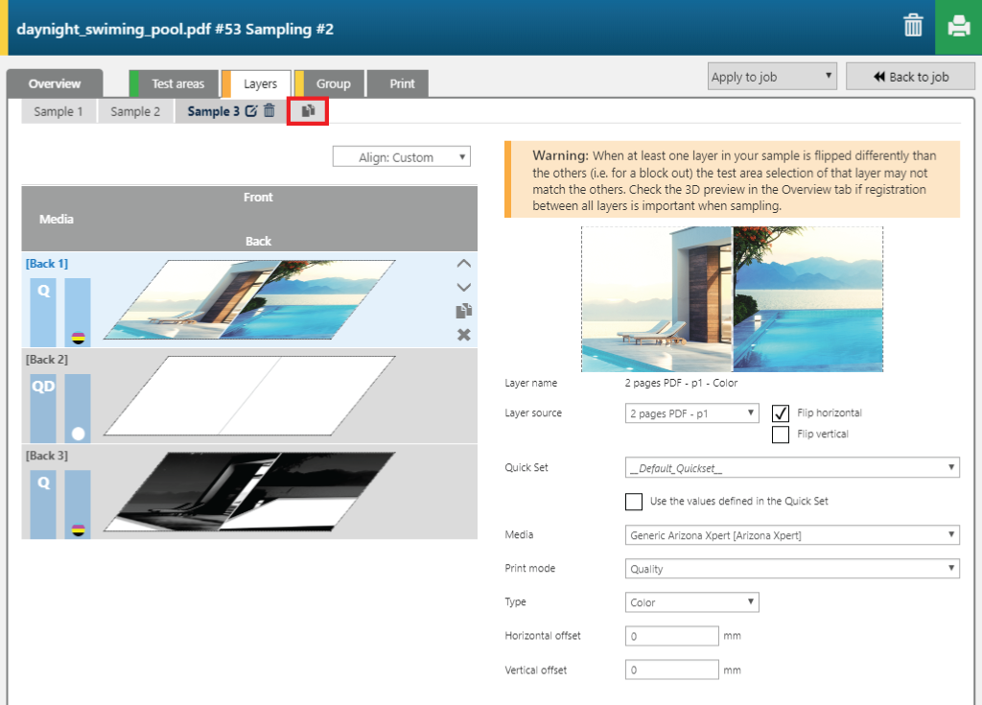The image size is (982, 705).
Task: Check Use the values defined in Quick Set
Action: [634, 502]
